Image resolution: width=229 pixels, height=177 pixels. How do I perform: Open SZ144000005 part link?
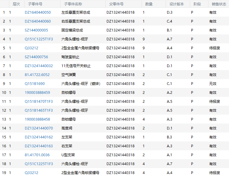36,30
